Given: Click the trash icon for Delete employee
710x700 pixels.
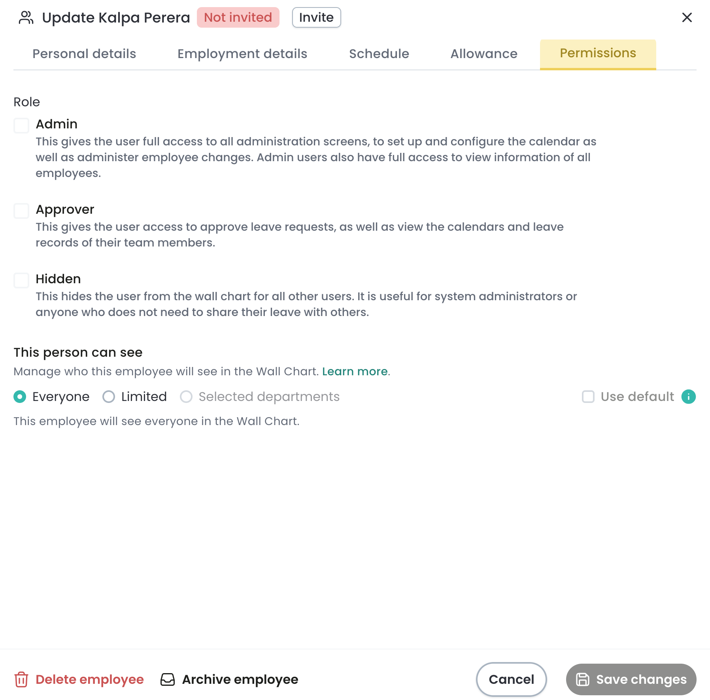Looking at the screenshot, I should (x=21, y=679).
